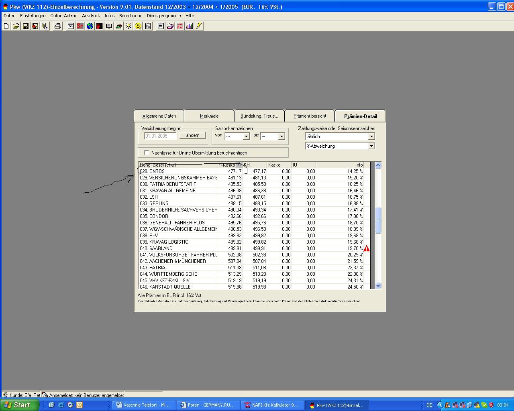Viewport: 514px width, 411px height.
Task: Click the lined list document toolbar icon
Action: point(161,26)
